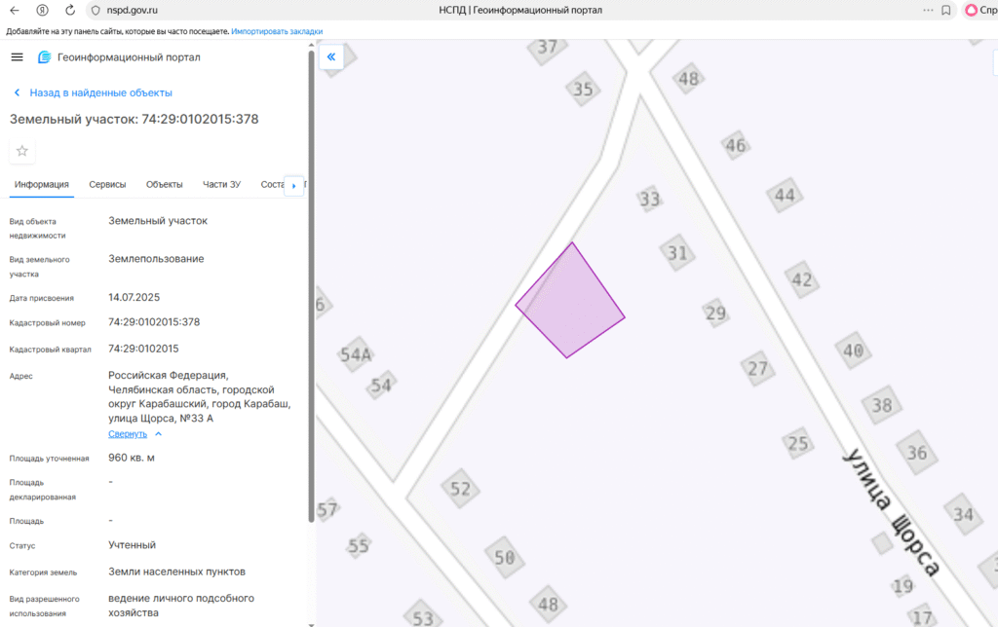Bookmark the page using bookmark icon
Viewport: 998px width, 627px height.
coord(945,10)
